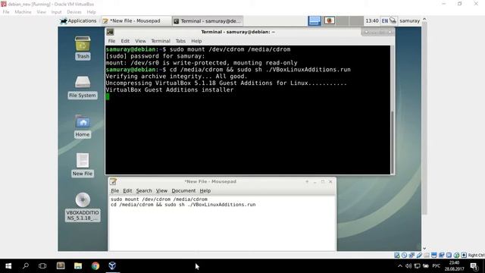Open the Trash desktop icon
485x273 pixels.
coord(83,48)
